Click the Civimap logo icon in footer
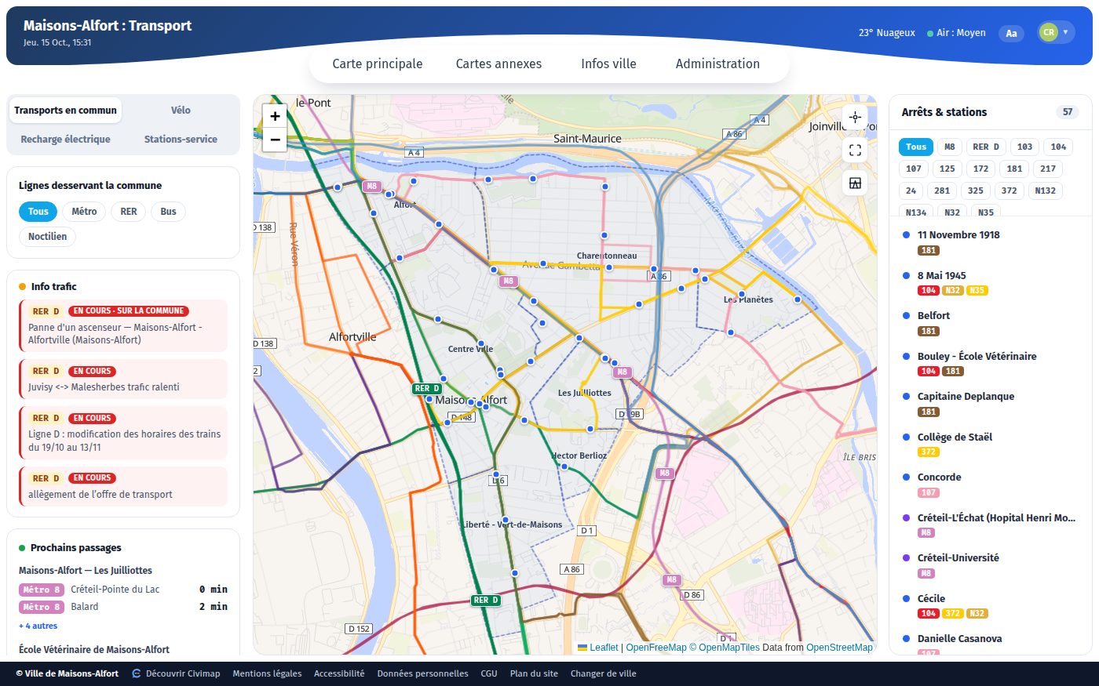Viewport: 1099px width, 686px height. (137, 673)
